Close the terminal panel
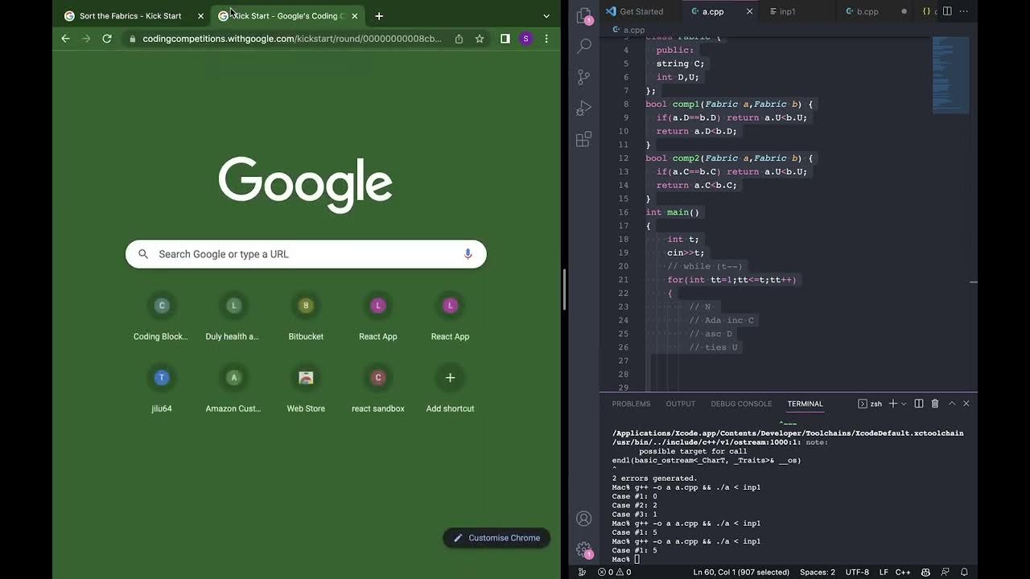 [x=966, y=404]
